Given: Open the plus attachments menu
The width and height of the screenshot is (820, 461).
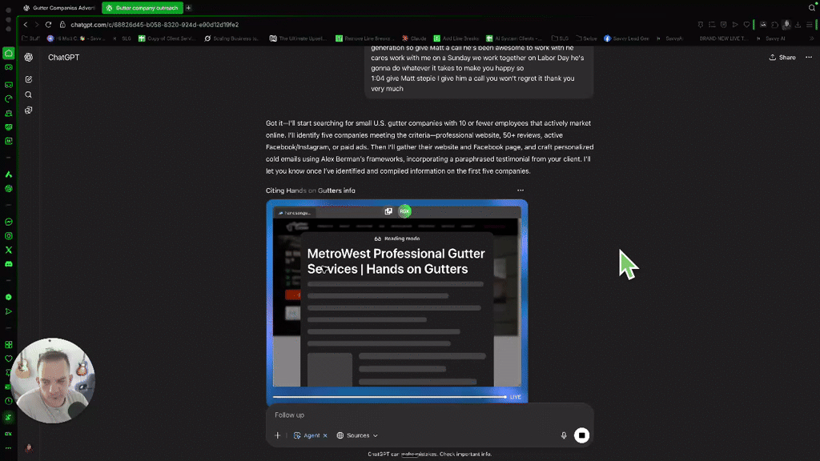Looking at the screenshot, I should 278,435.
